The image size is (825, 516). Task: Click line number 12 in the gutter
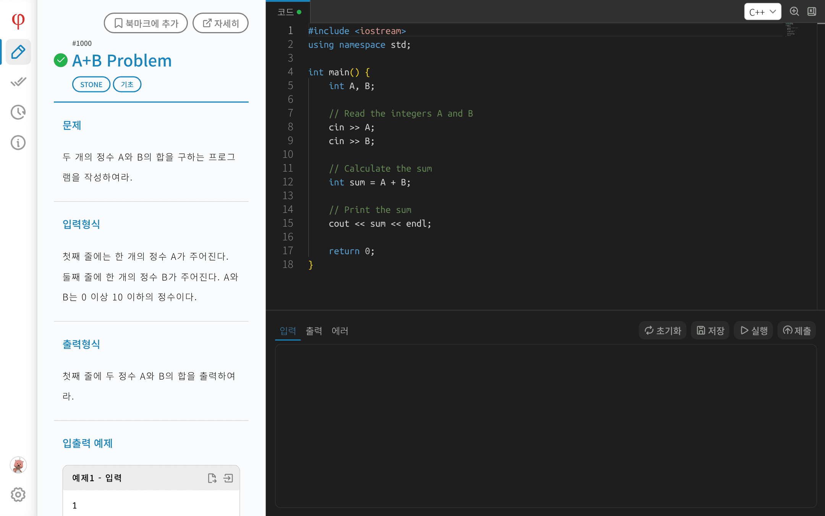coord(288,182)
